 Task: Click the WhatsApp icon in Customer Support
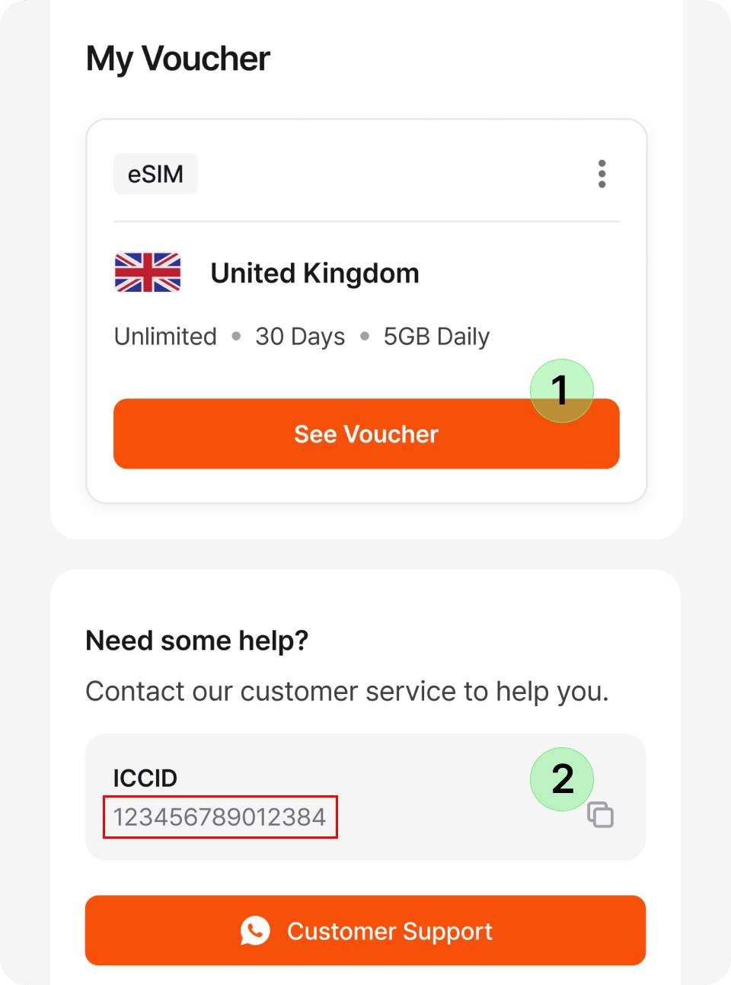point(255,930)
